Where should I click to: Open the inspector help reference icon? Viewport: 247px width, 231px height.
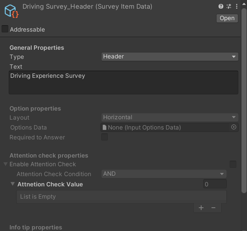pos(221,6)
